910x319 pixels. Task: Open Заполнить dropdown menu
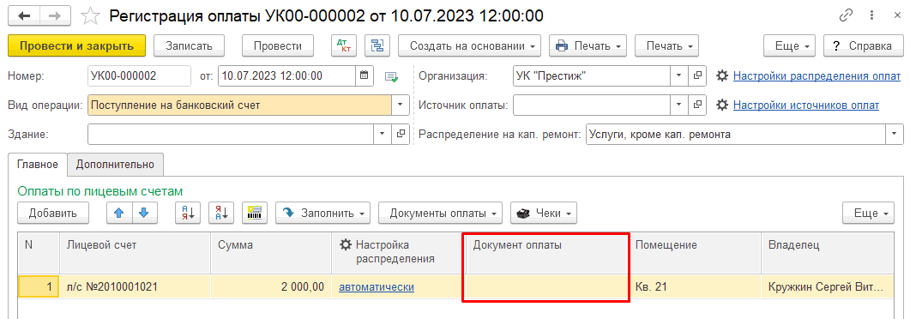(x=322, y=213)
